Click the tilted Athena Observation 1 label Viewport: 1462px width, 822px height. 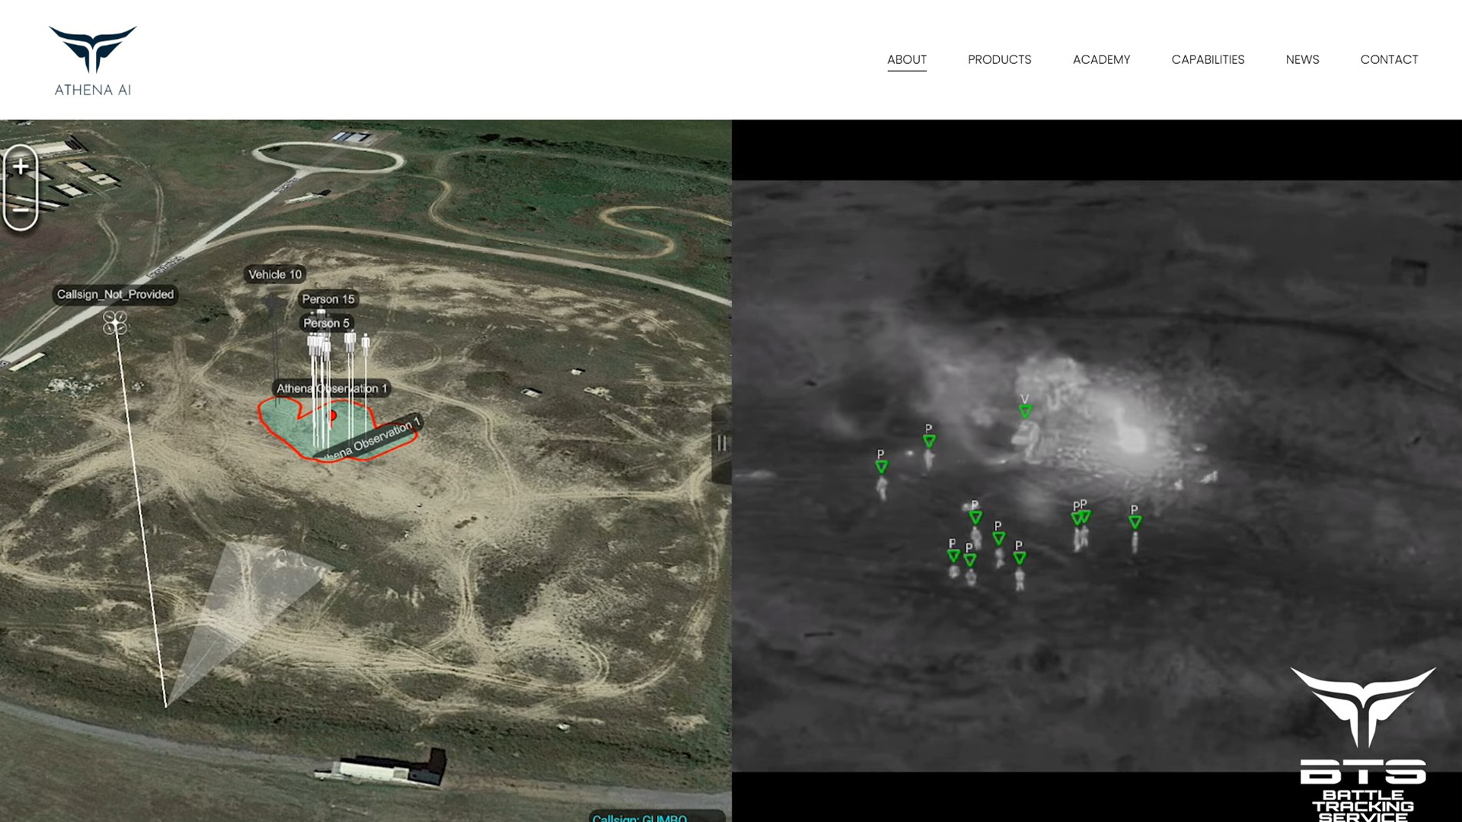tap(369, 441)
